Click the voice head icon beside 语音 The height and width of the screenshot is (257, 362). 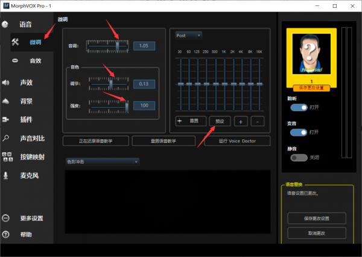point(5,24)
